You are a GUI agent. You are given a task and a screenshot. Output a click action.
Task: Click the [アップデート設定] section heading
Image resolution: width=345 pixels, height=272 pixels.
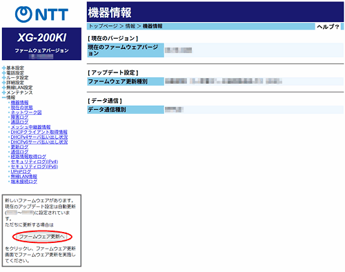tap(113, 72)
